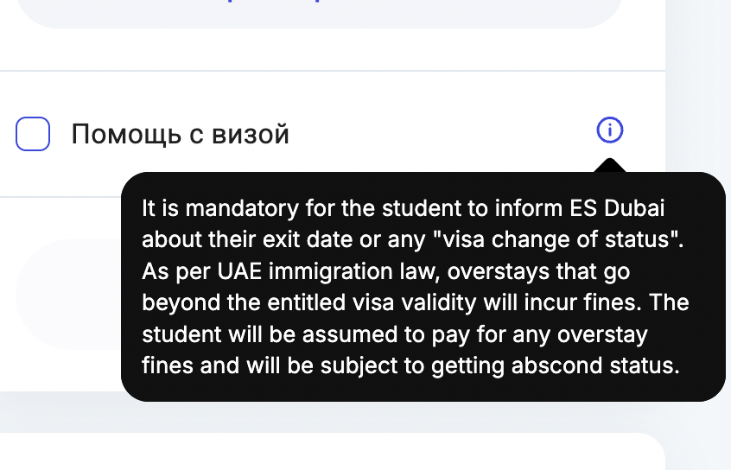The width and height of the screenshot is (731, 470).
Task: Click the gray rounded button left of the tooltip
Action: click(x=67, y=294)
